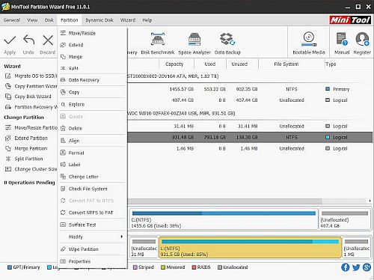Screen dimensions: 374x280
Task: Click the Register user icon
Action: click(362, 40)
